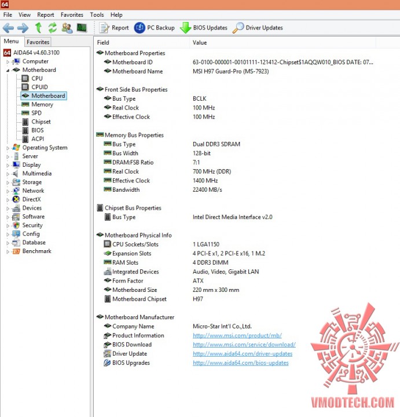400x417 pixels.
Task: Select the Memory module icon in the tree
Action: point(25,104)
